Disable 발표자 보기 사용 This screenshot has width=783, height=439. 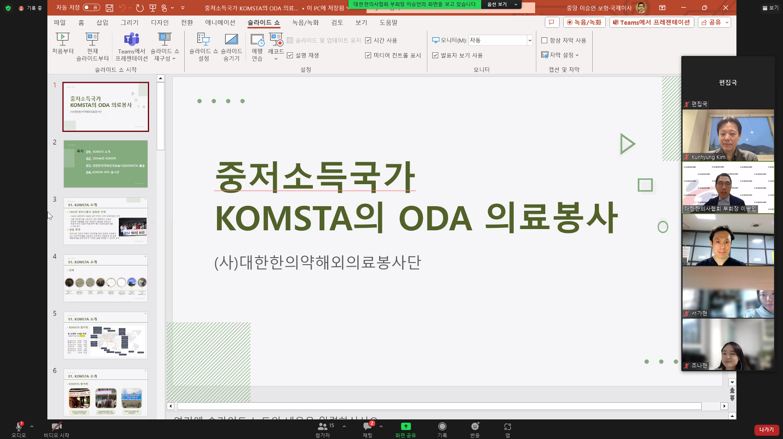[435, 55]
